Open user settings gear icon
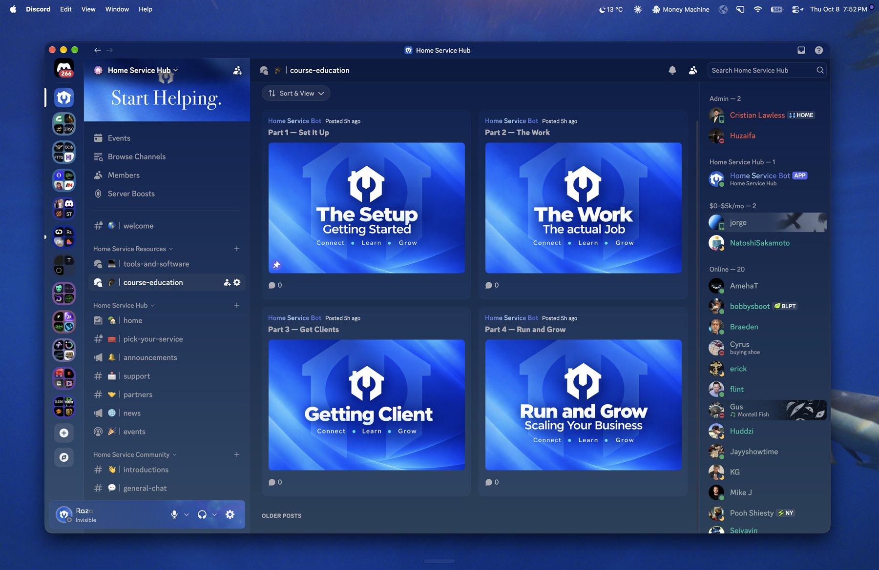The width and height of the screenshot is (879, 570). click(x=230, y=514)
